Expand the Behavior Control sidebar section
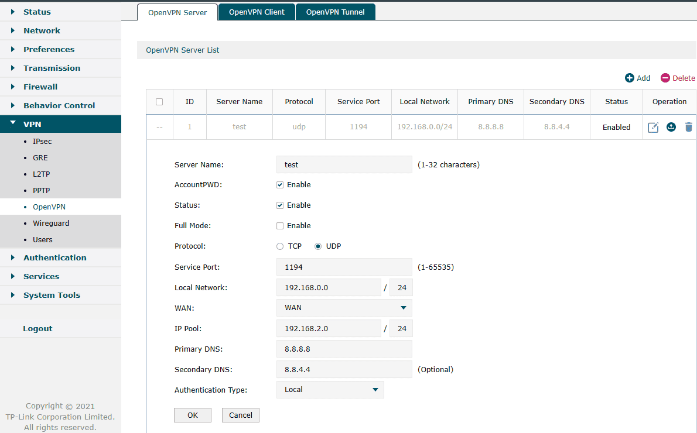This screenshot has width=697, height=433. tap(60, 105)
